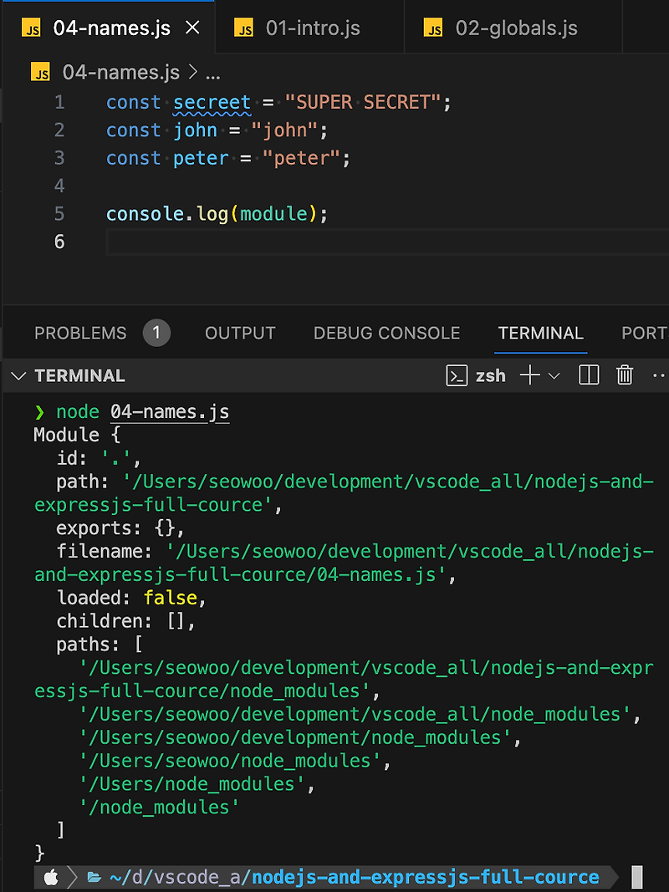Screen dimensions: 669x892
Task: Click '/Users/node_modules' path in terminal
Action: click(x=192, y=784)
